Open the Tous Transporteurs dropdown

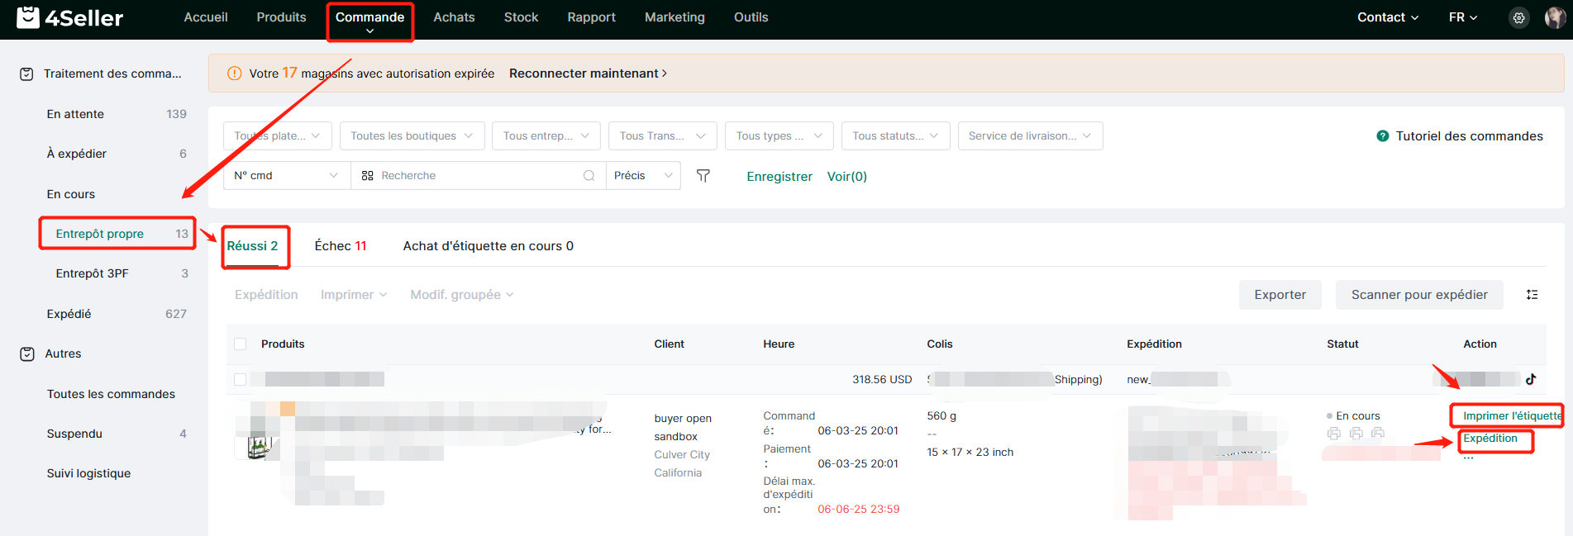(x=663, y=136)
